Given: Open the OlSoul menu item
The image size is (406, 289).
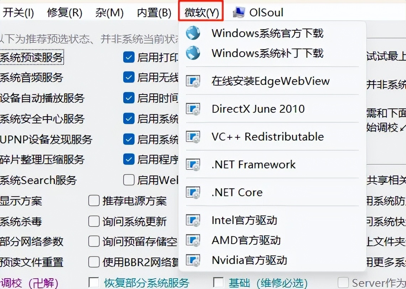Looking at the screenshot, I should pos(266,12).
